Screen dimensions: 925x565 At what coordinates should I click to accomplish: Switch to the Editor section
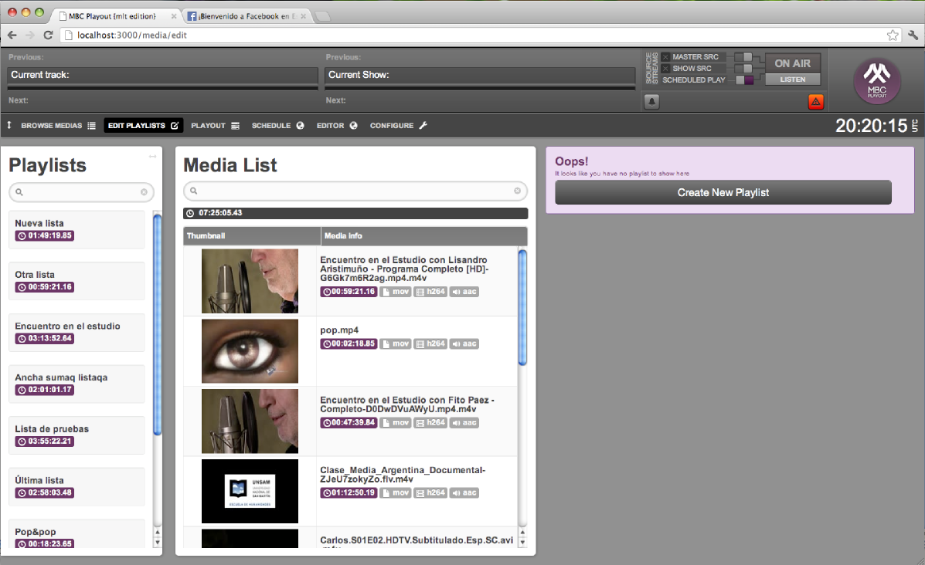pyautogui.click(x=337, y=126)
